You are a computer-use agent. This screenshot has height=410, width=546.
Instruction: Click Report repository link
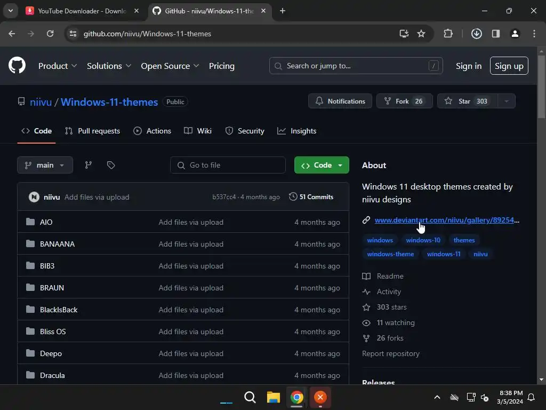point(391,353)
